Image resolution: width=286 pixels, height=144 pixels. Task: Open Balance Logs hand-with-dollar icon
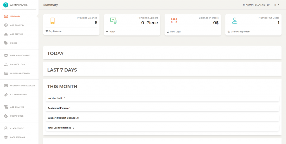pyautogui.click(x=6, y=64)
